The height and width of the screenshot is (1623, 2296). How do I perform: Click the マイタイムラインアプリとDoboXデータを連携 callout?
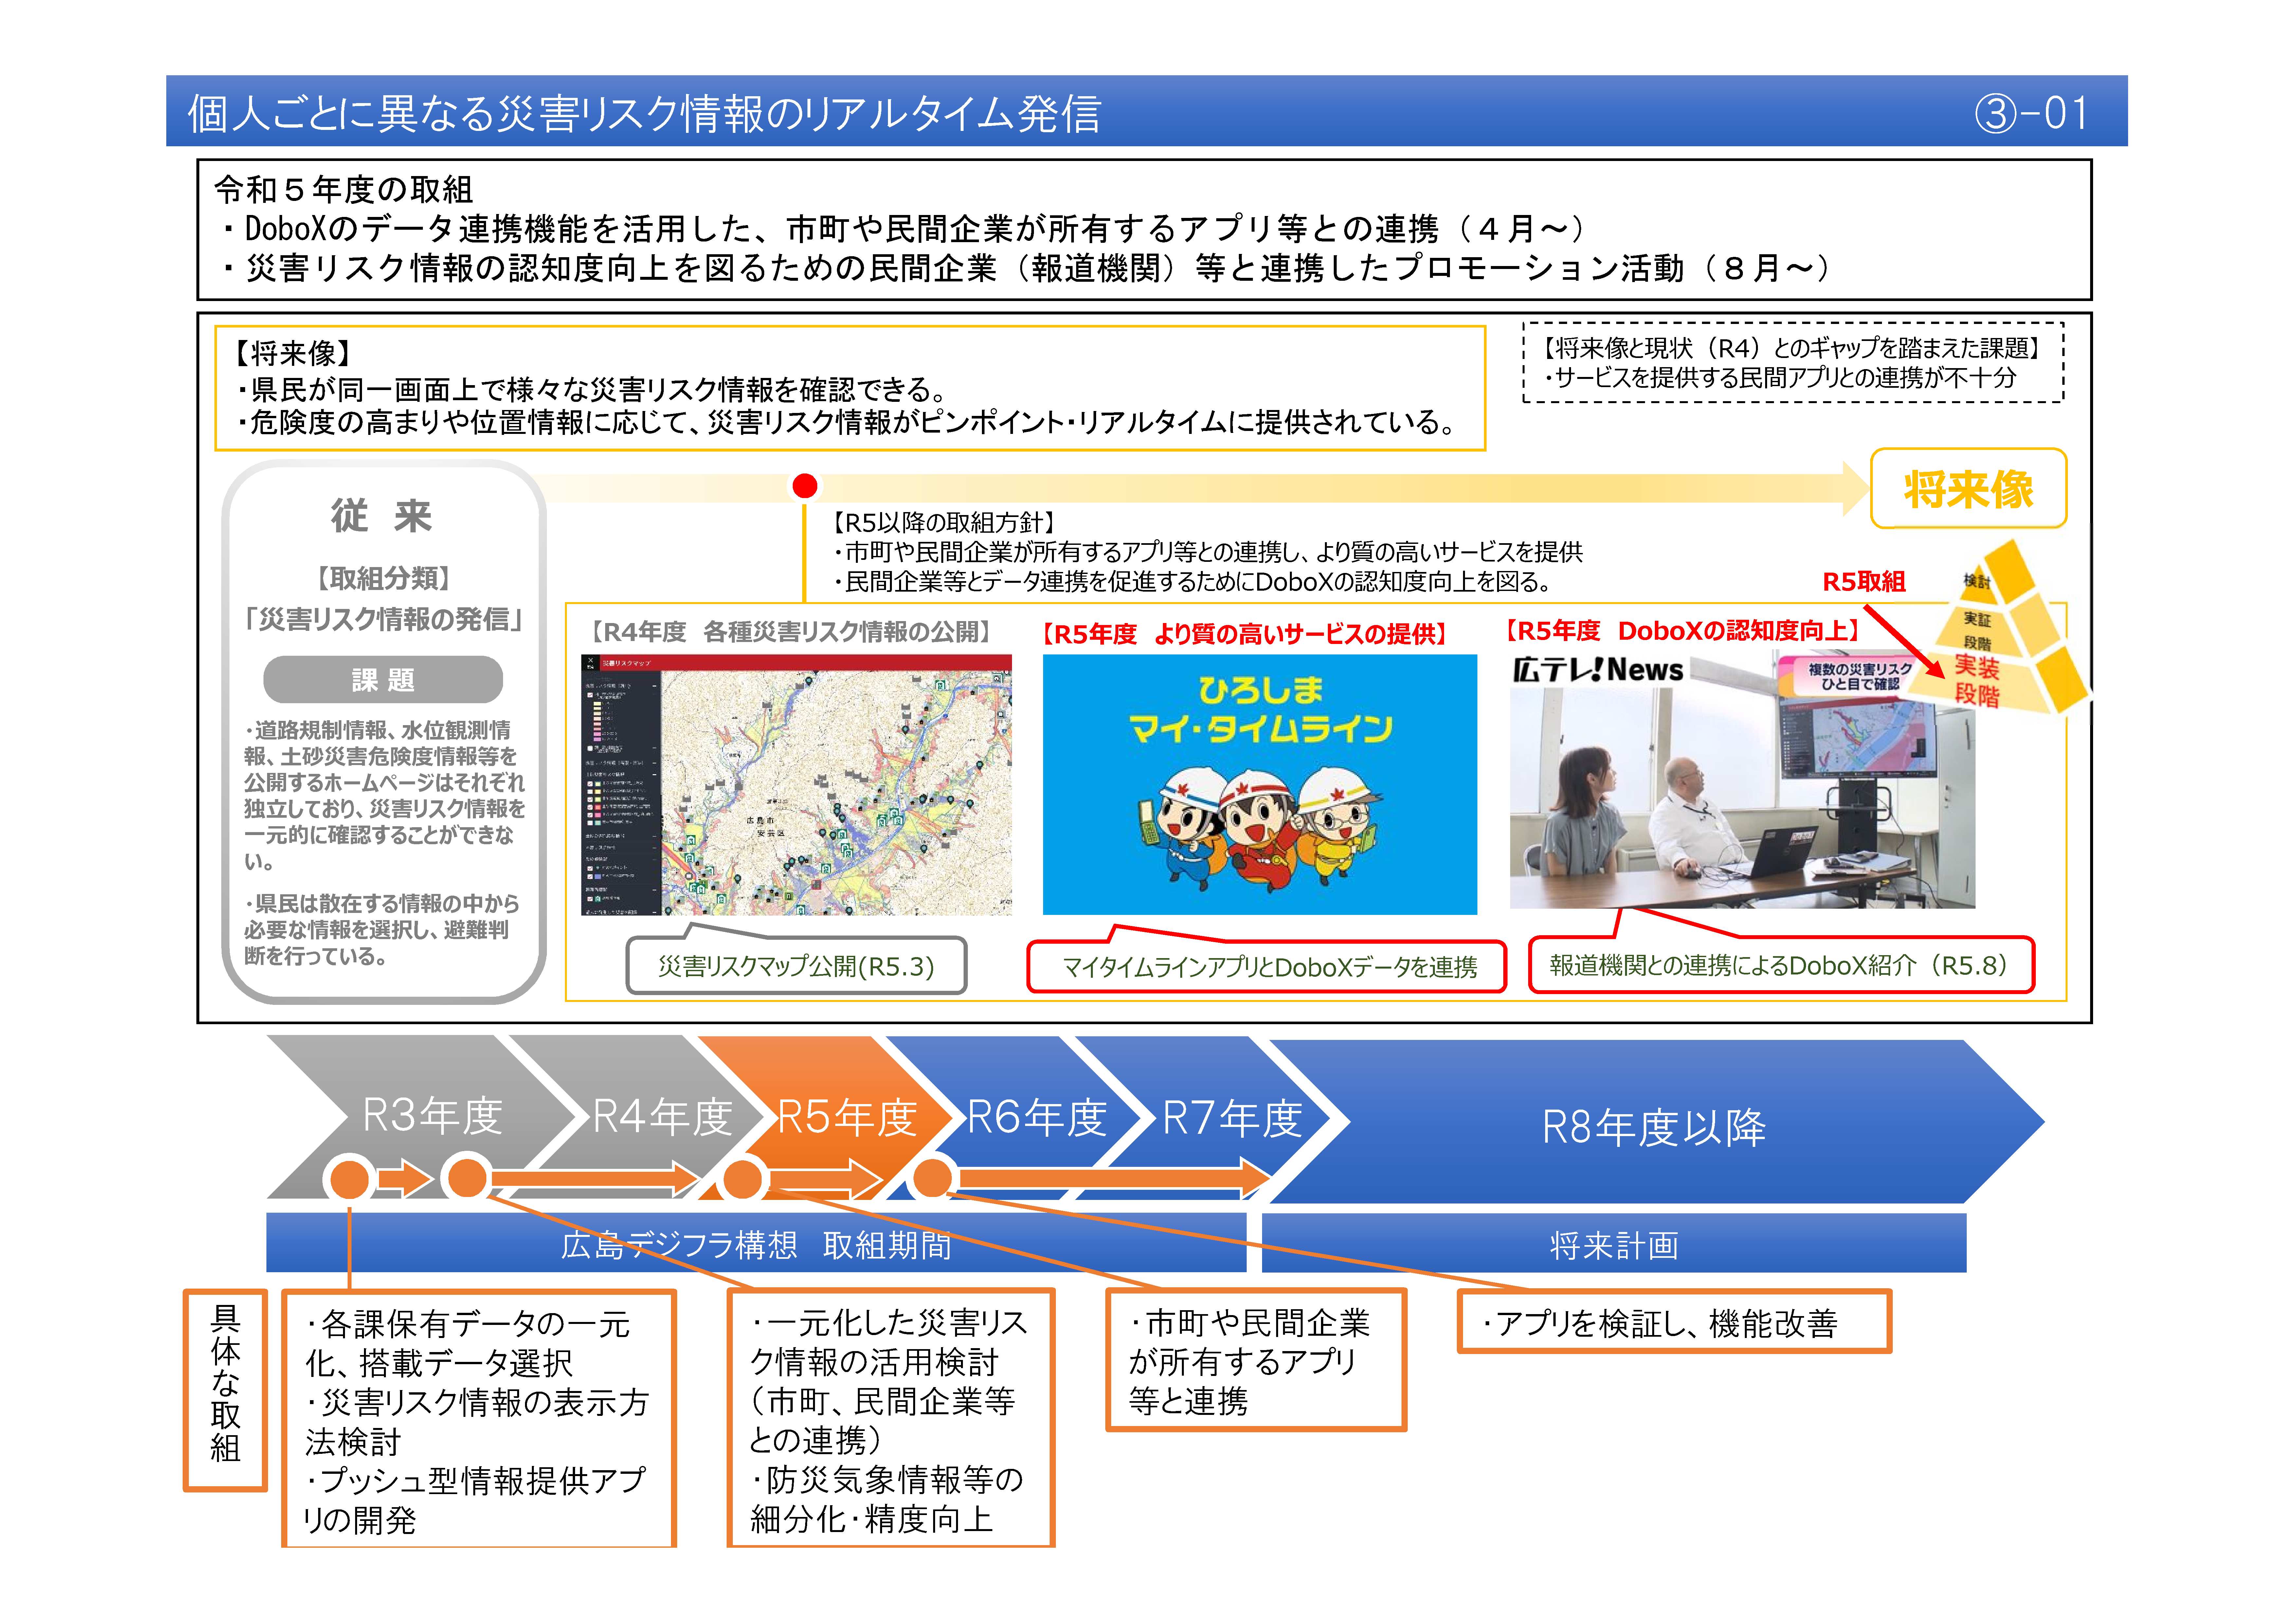[x=1267, y=967]
